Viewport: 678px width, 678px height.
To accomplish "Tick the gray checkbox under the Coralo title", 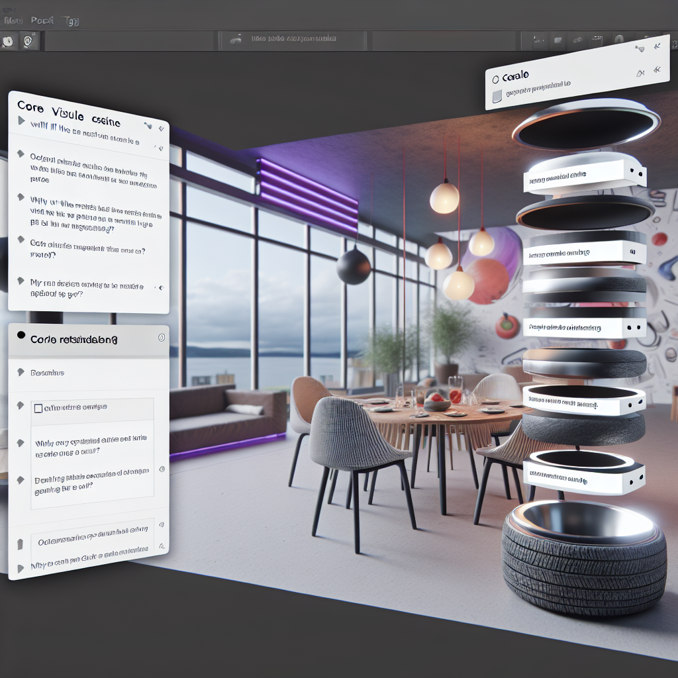I will [x=498, y=97].
